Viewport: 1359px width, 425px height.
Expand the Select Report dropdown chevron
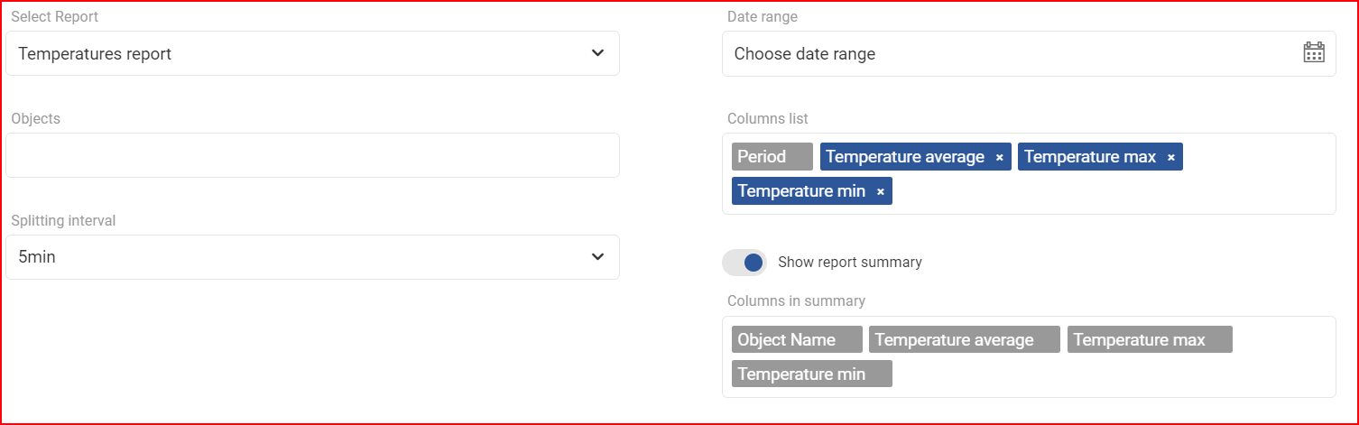click(597, 53)
